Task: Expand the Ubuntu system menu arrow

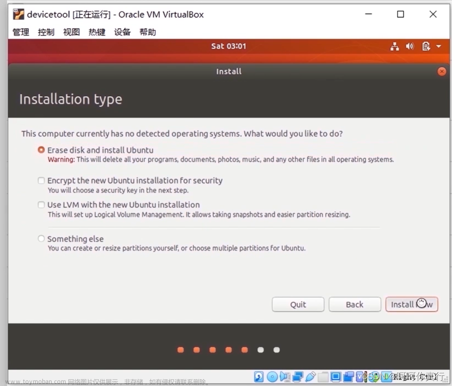Action: click(x=439, y=46)
